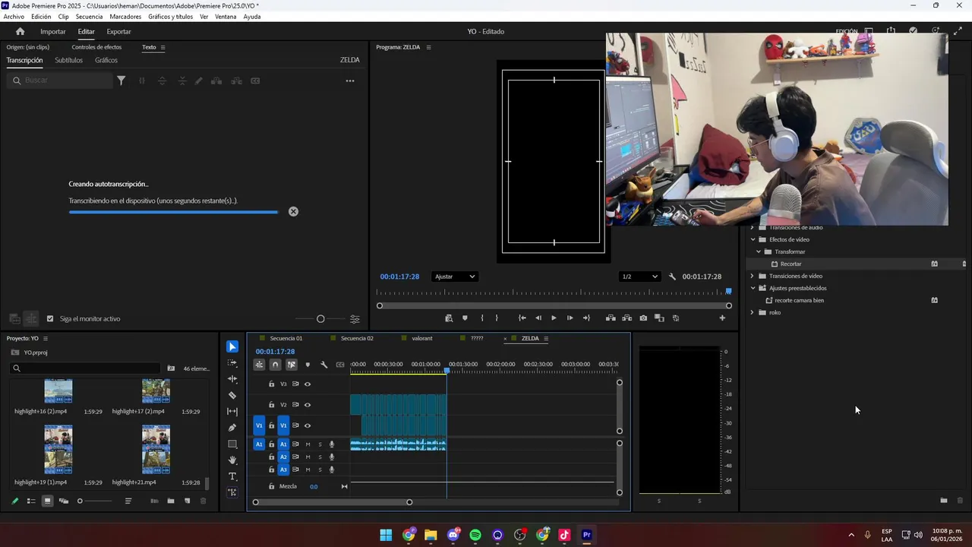Cancel the autotranscription progress
This screenshot has height=547, width=972.
293,211
